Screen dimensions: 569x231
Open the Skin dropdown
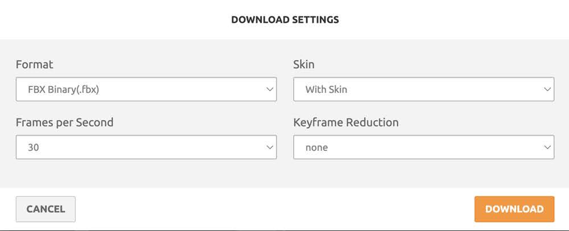pyautogui.click(x=423, y=89)
